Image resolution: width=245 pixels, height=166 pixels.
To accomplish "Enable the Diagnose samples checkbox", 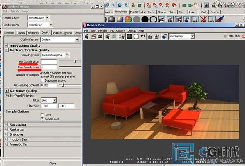I will click(42, 80).
